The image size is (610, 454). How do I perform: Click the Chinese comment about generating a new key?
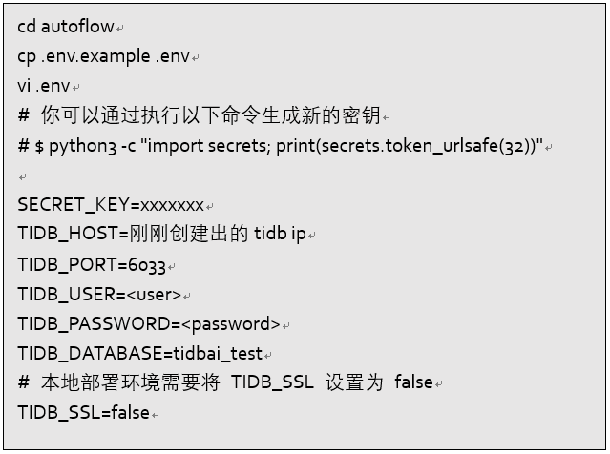click(210, 116)
